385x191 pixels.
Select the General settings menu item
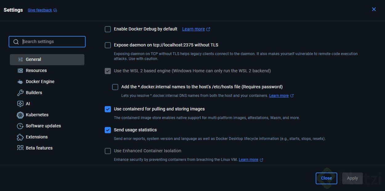(x=33, y=59)
